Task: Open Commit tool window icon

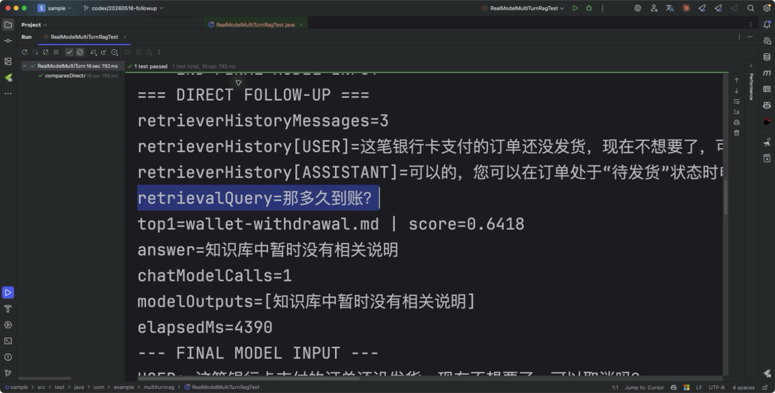Action: click(8, 40)
